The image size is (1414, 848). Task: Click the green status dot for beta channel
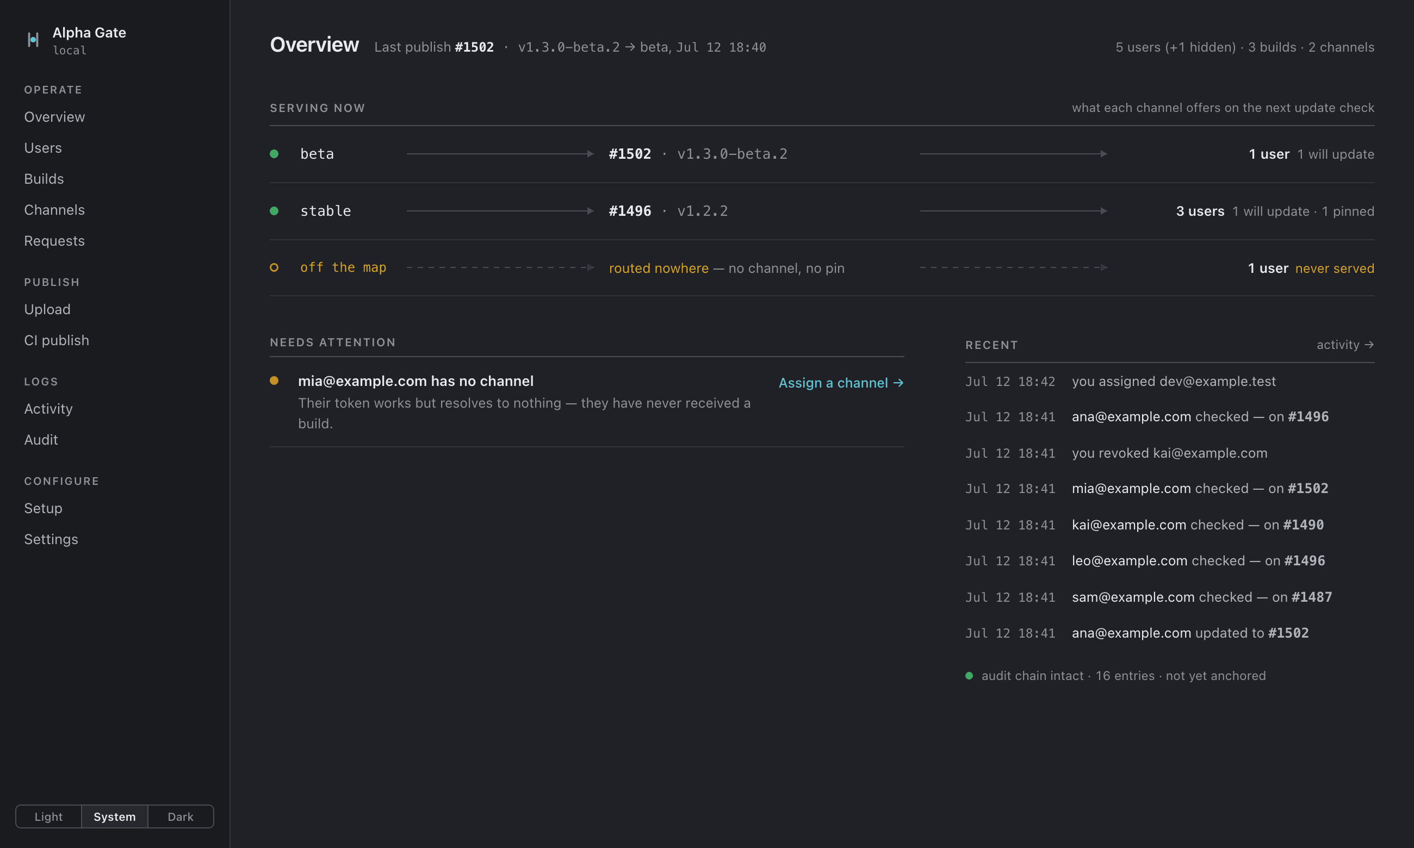coord(274,154)
